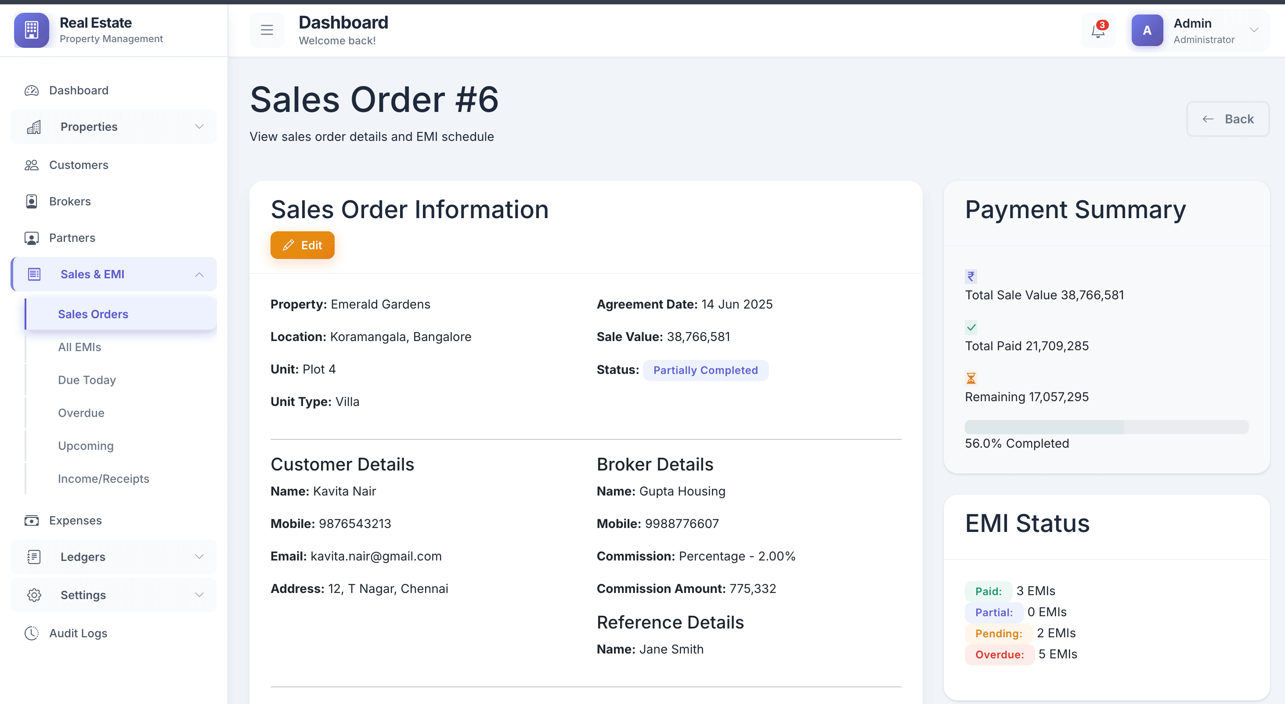Click the Brokers badge icon

[32, 201]
